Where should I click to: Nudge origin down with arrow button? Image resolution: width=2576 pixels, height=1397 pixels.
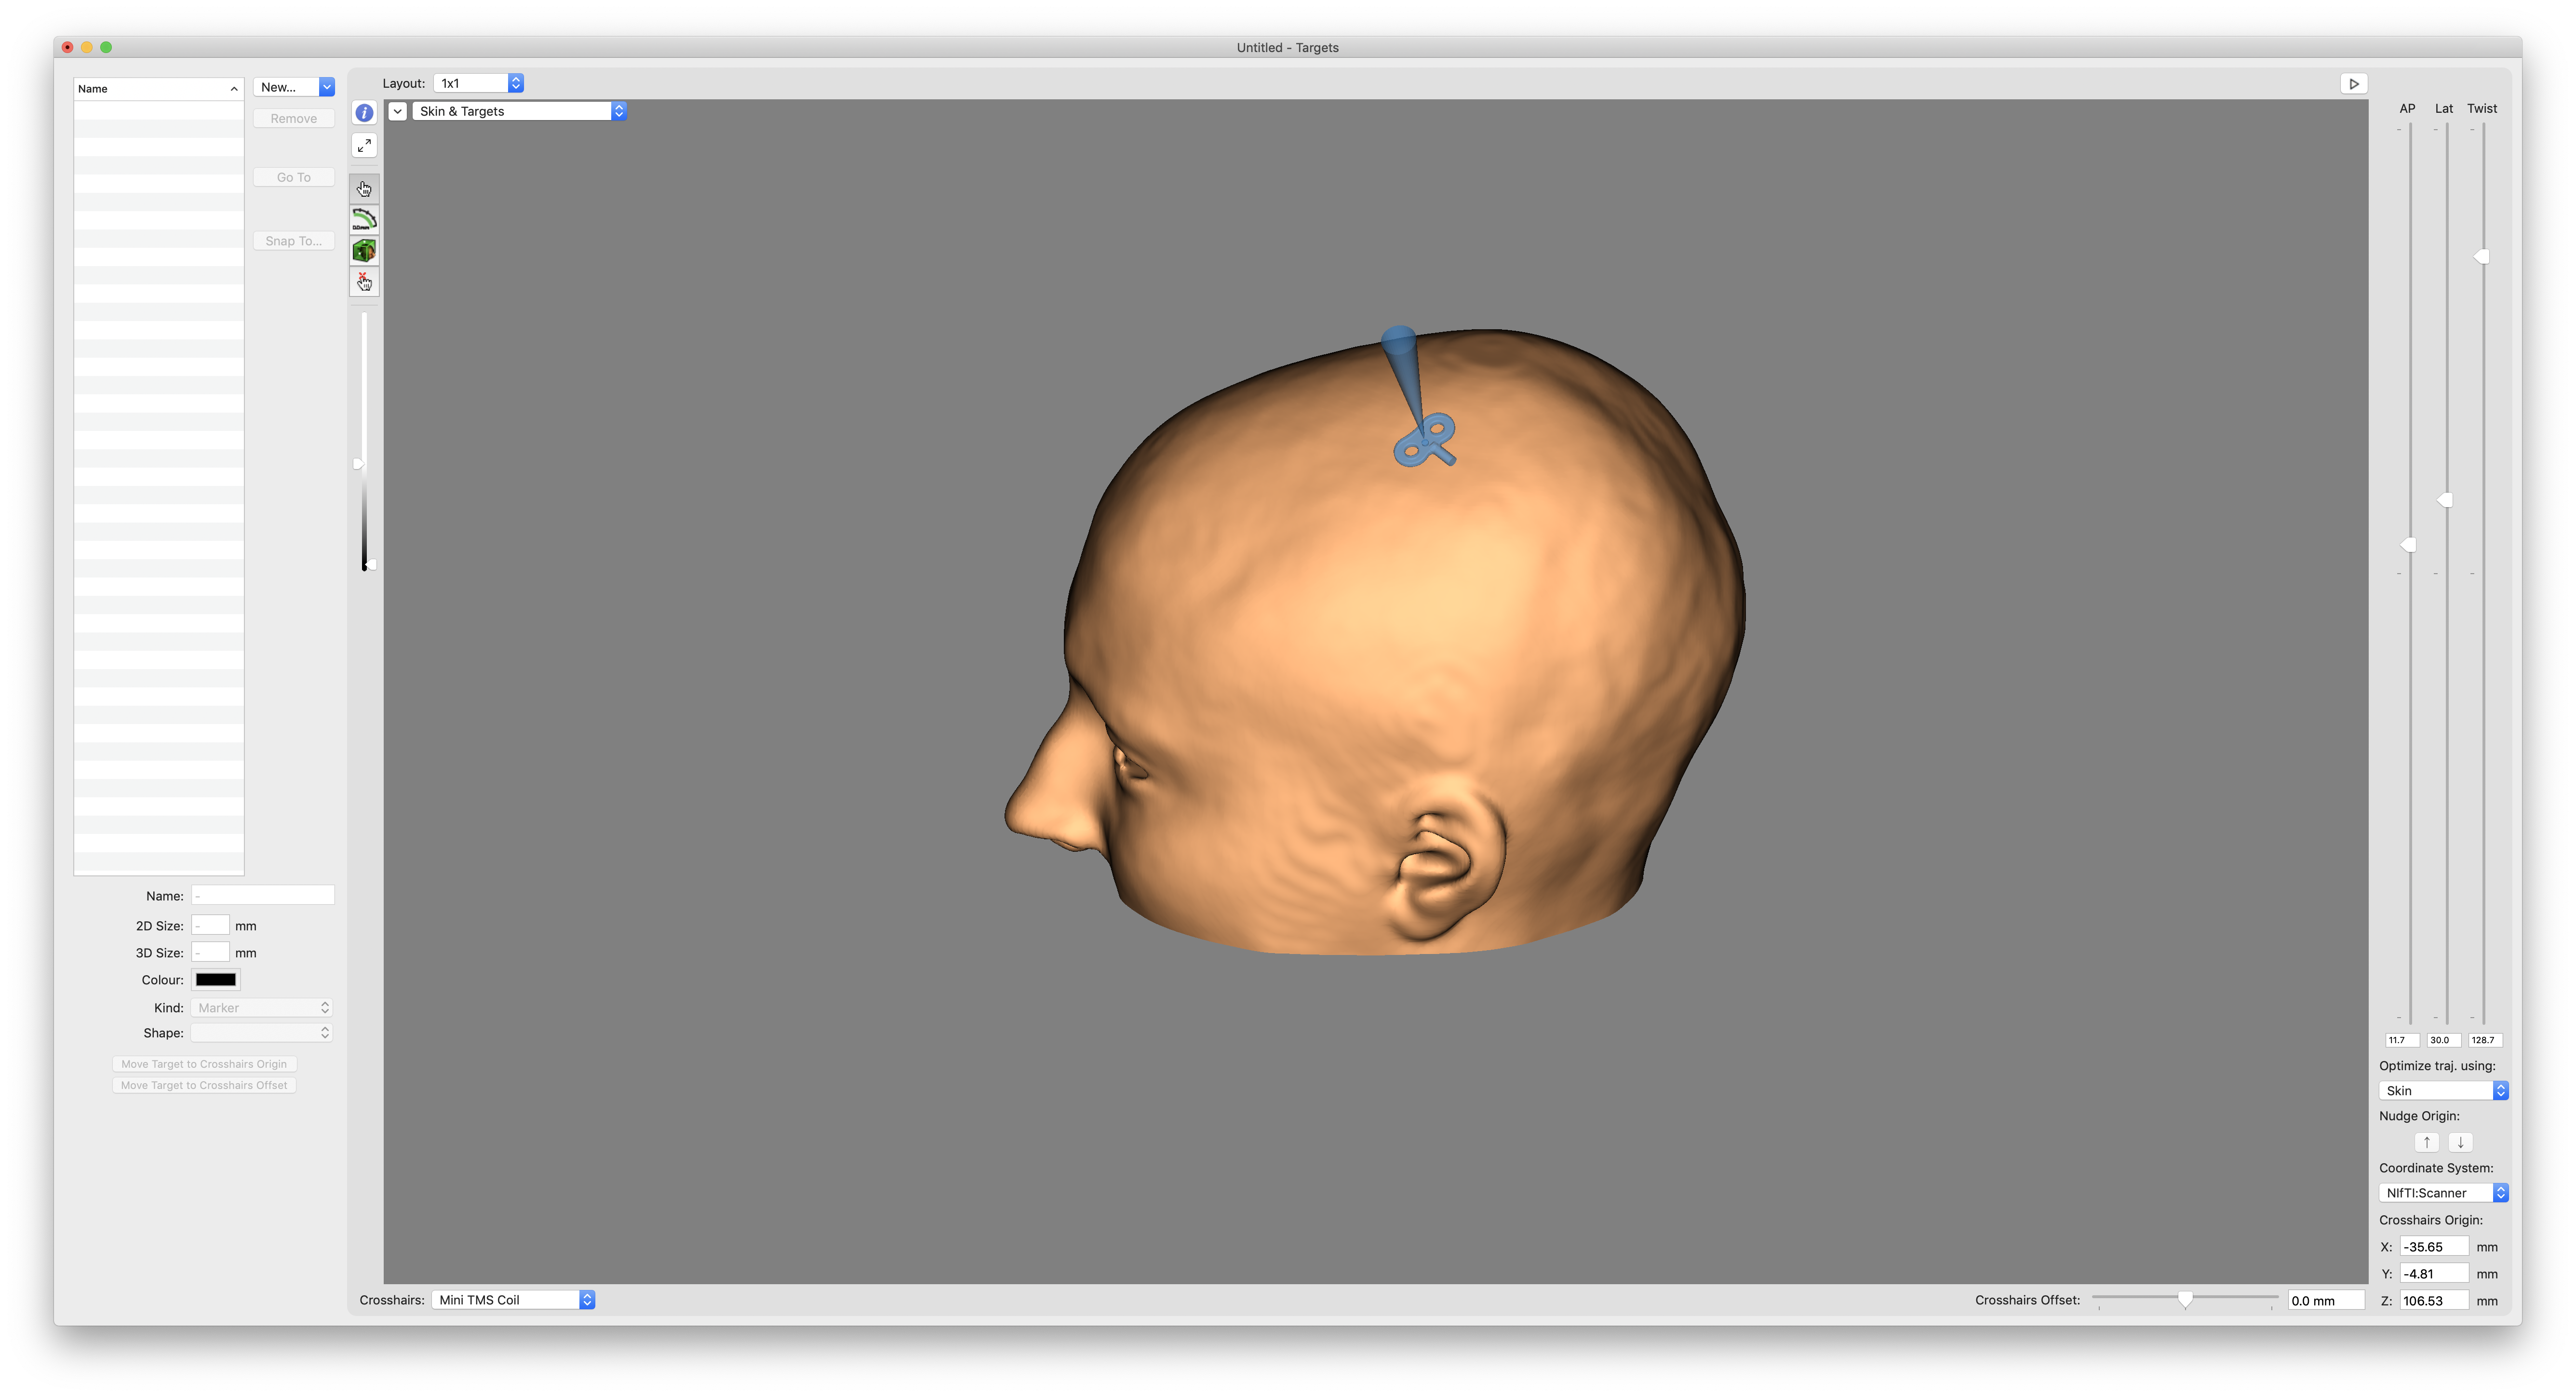pos(2460,1142)
